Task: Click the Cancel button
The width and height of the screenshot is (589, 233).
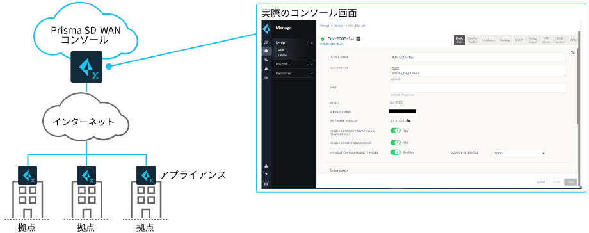Action: coord(541,182)
